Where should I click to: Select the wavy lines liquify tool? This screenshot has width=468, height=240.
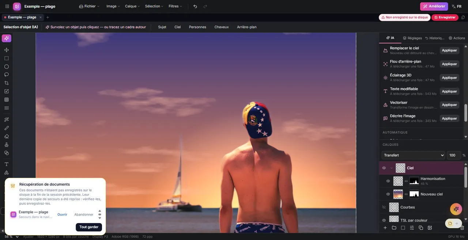click(x=6, y=108)
